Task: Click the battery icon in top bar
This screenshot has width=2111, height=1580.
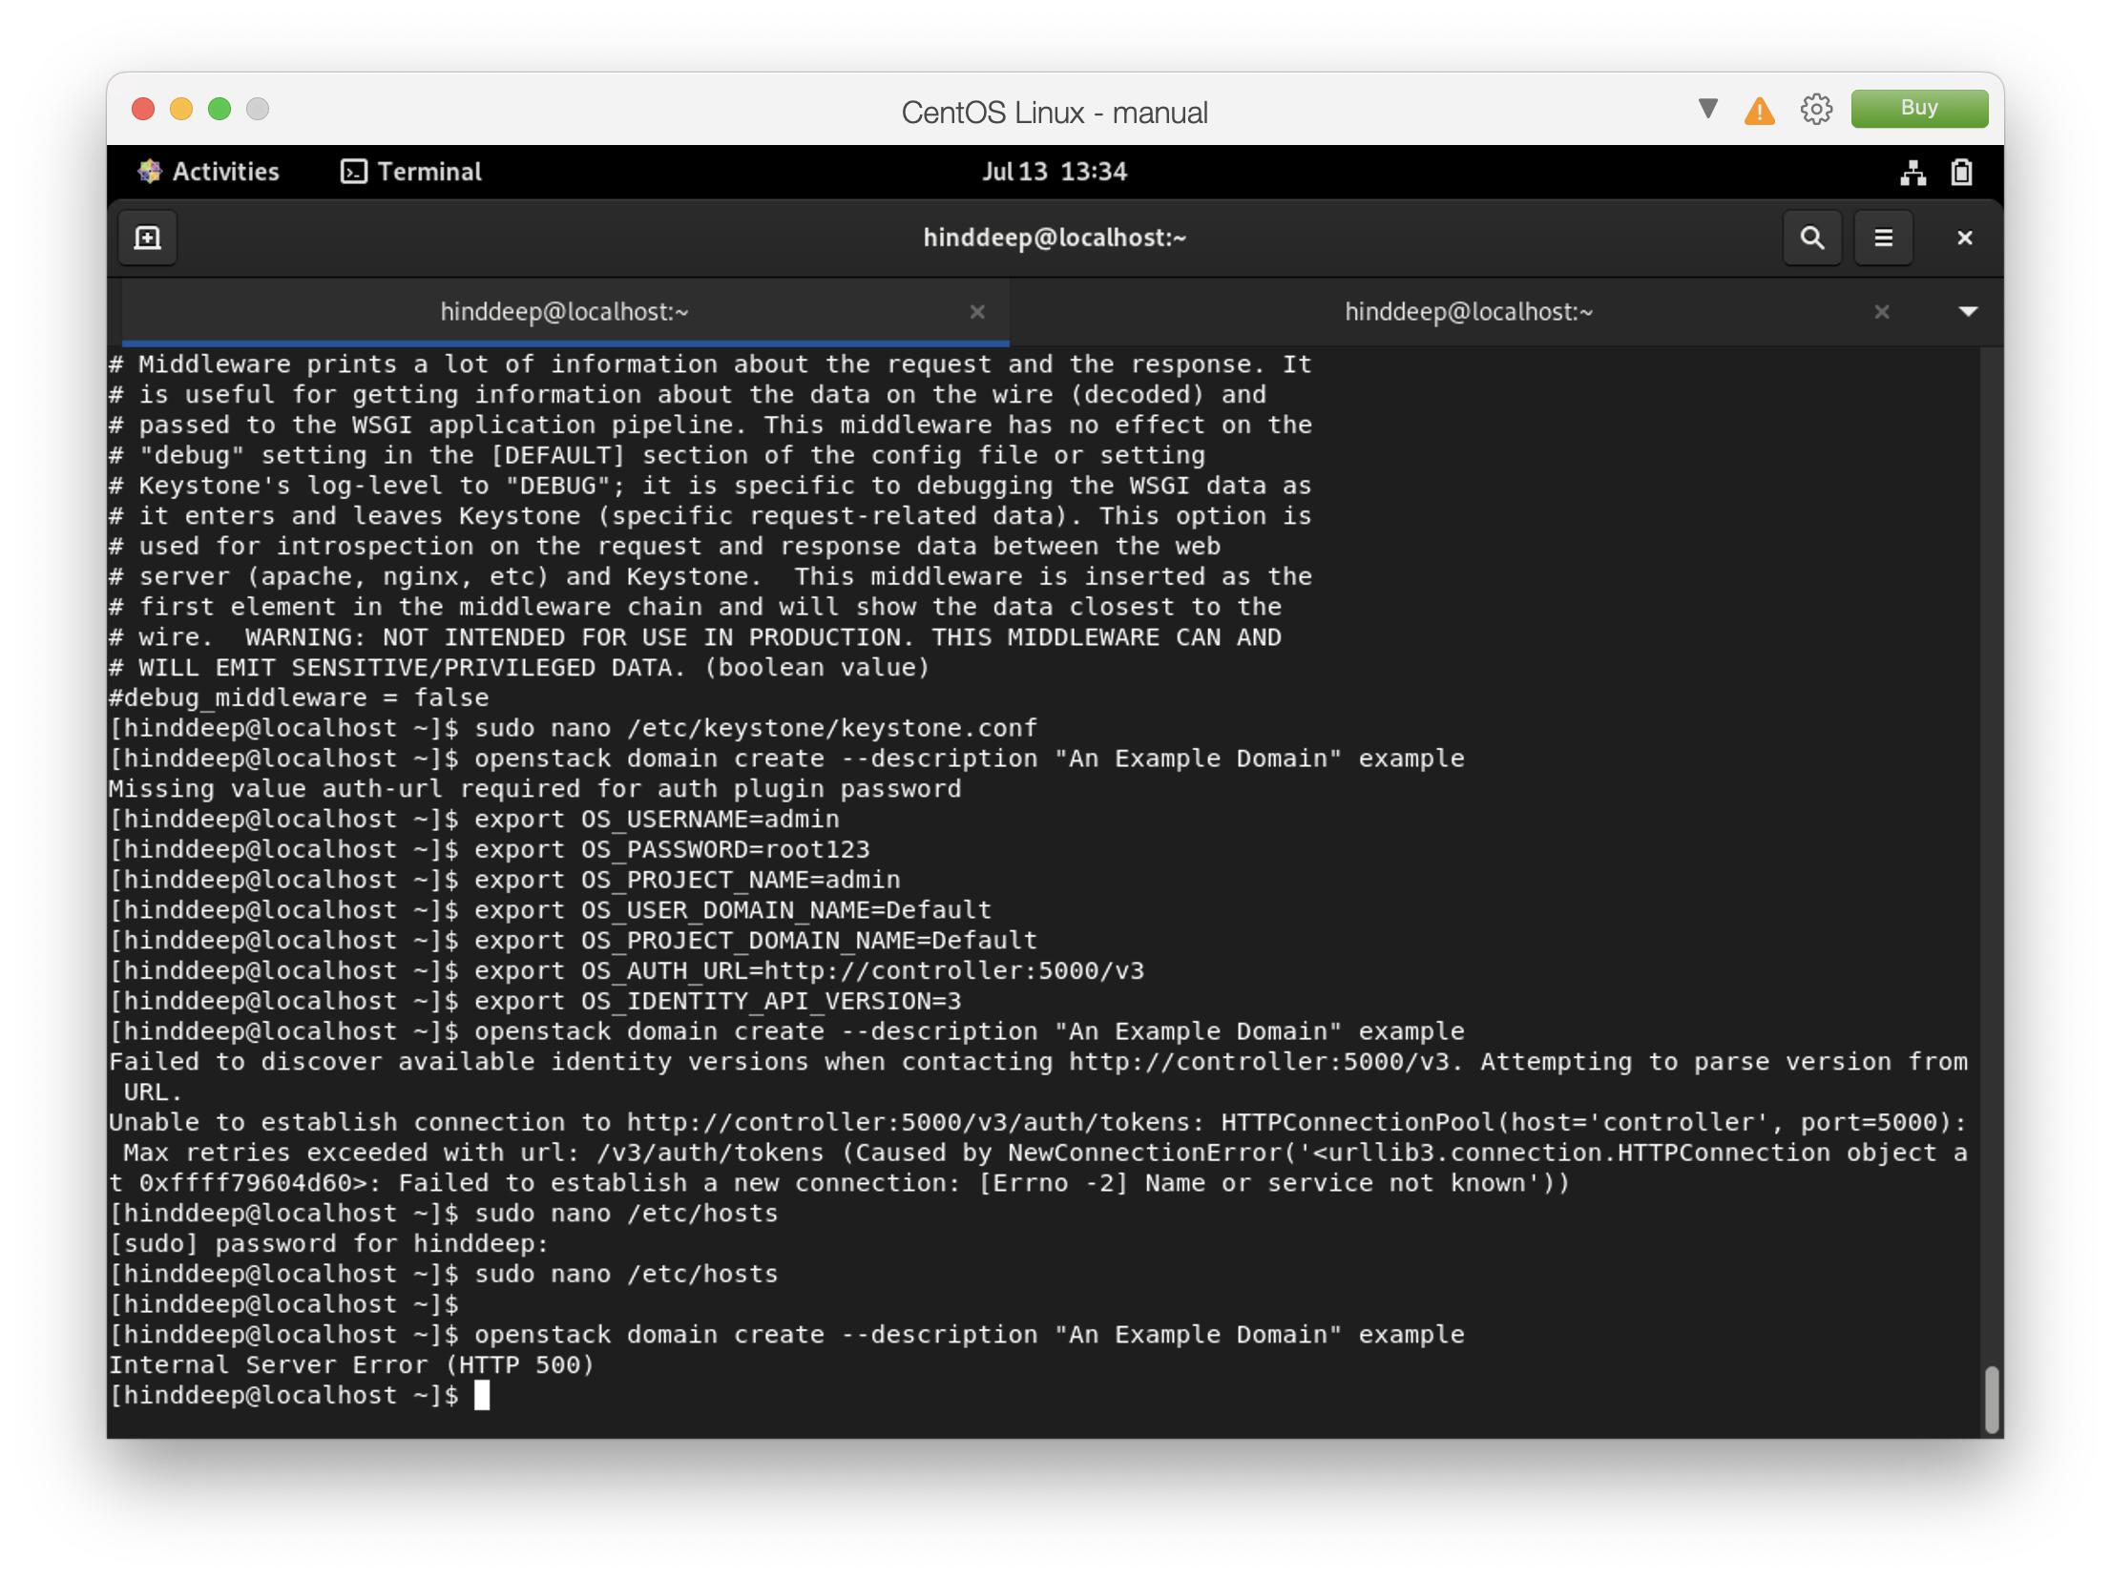Action: [1961, 173]
